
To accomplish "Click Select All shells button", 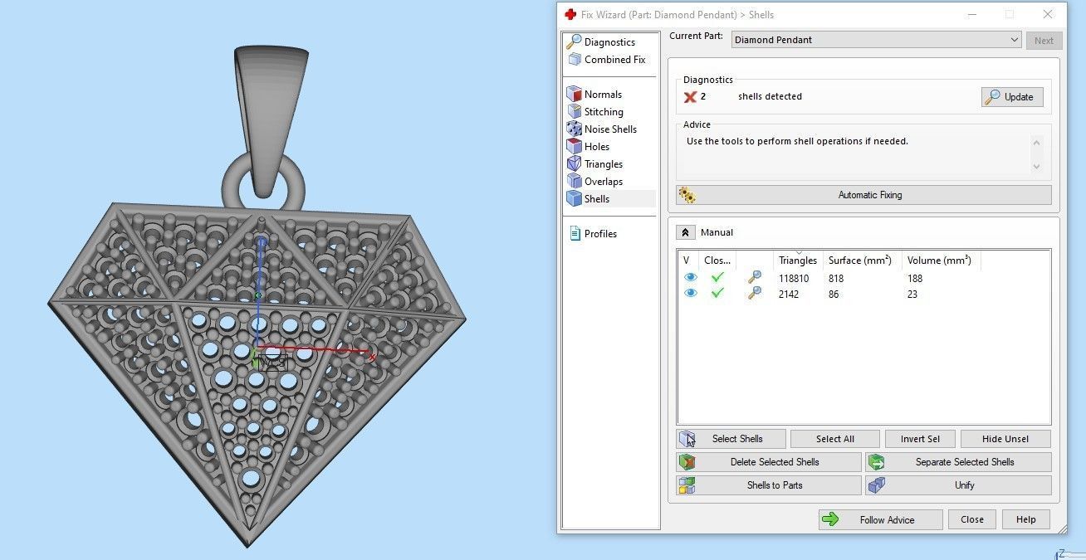I will [834, 439].
